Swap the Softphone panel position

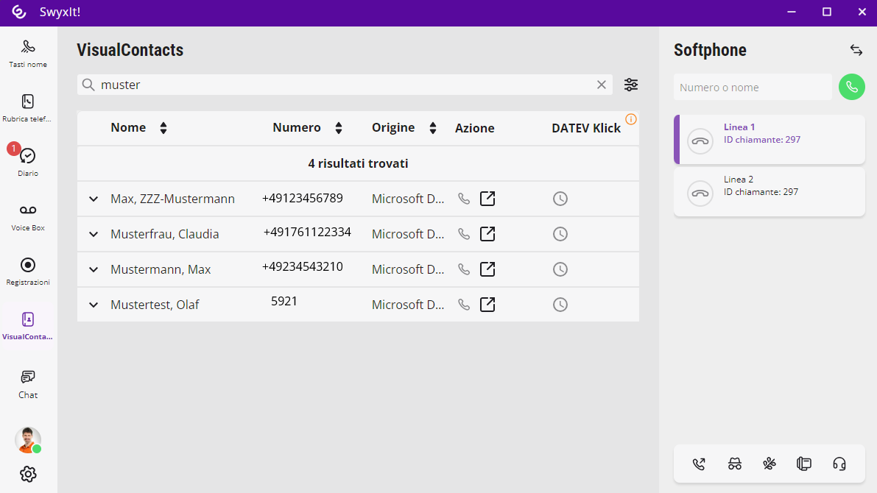856,50
